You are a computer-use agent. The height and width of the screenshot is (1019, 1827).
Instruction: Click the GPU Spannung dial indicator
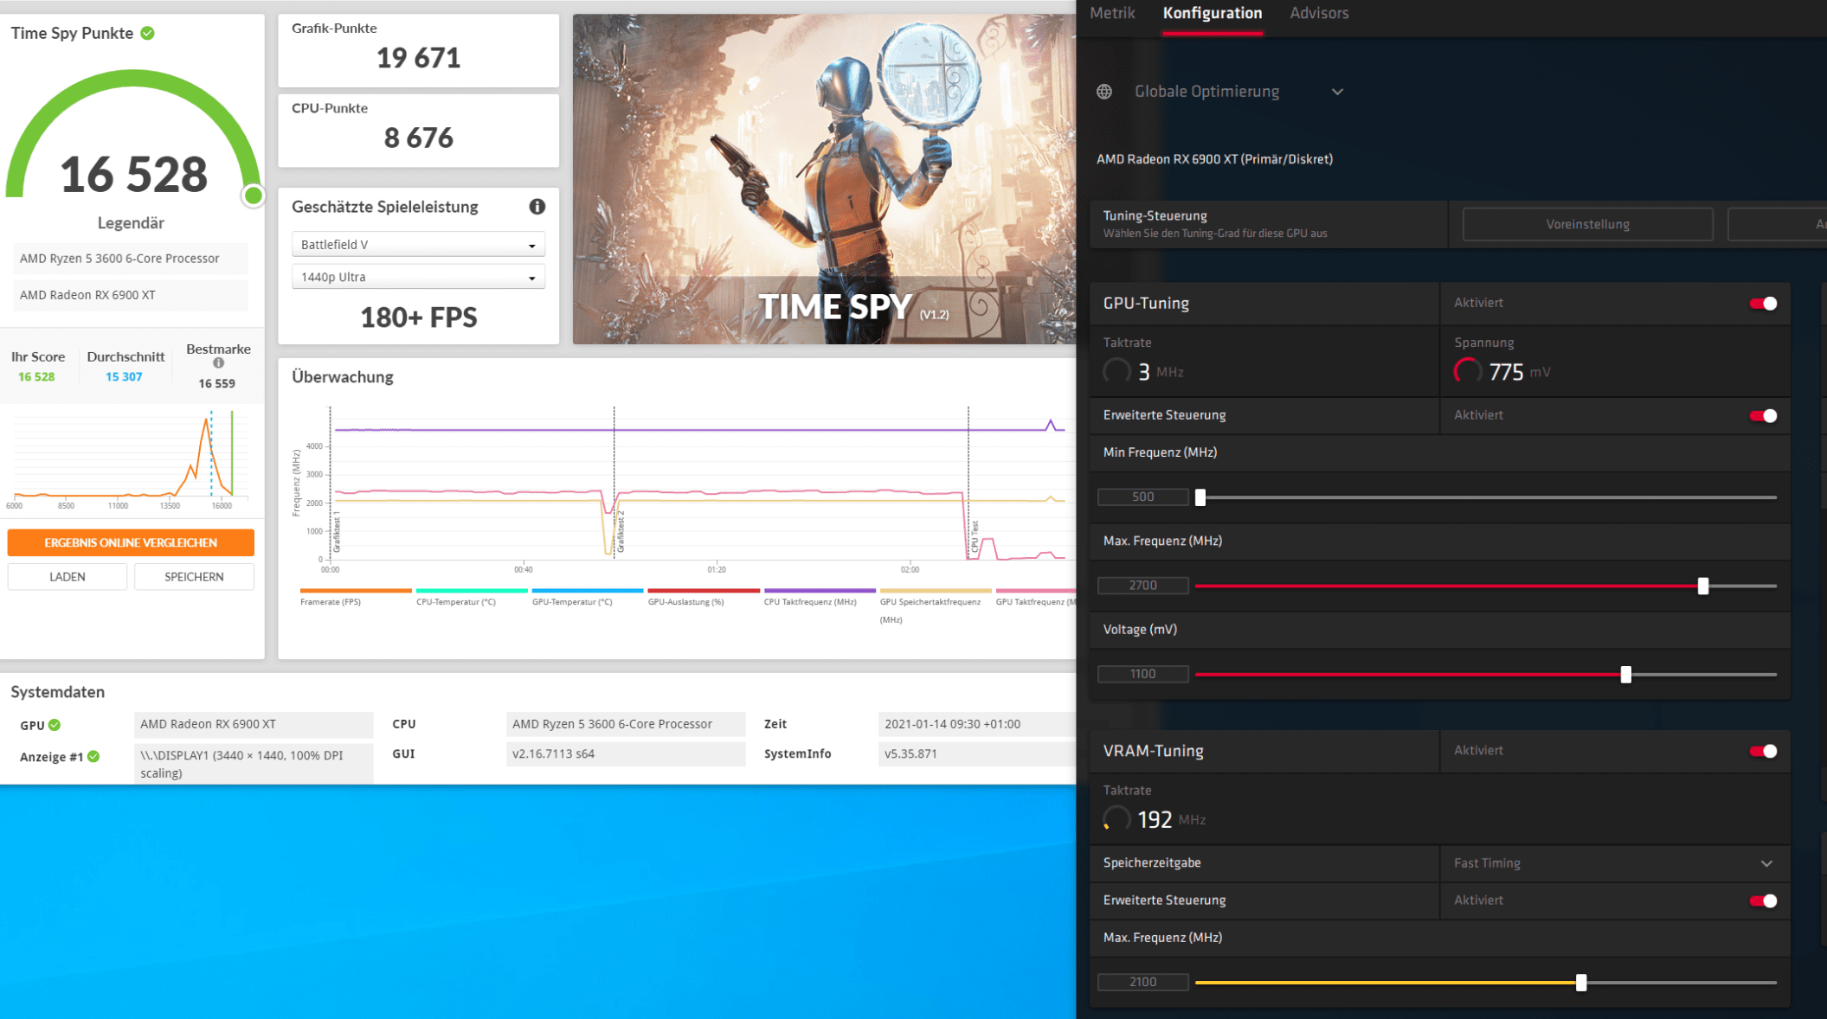(1467, 372)
